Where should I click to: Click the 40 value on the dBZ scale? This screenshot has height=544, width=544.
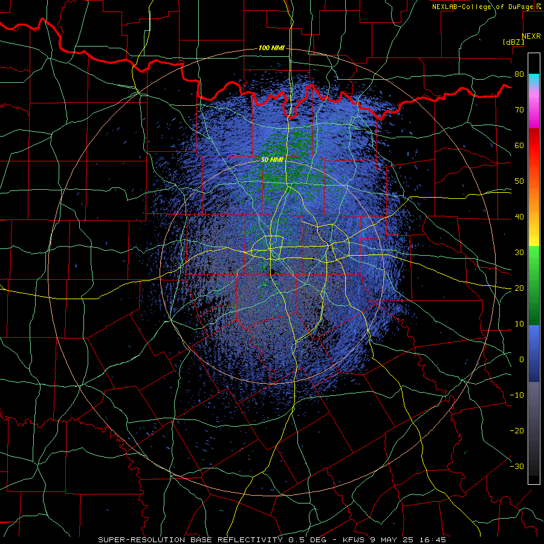click(519, 217)
